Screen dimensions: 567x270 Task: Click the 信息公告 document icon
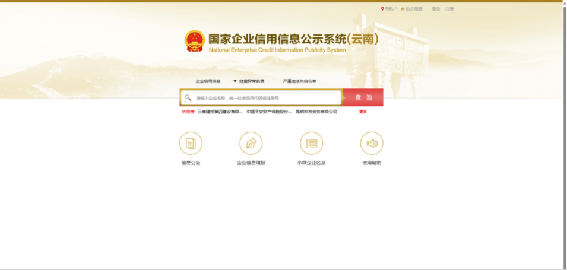point(191,143)
